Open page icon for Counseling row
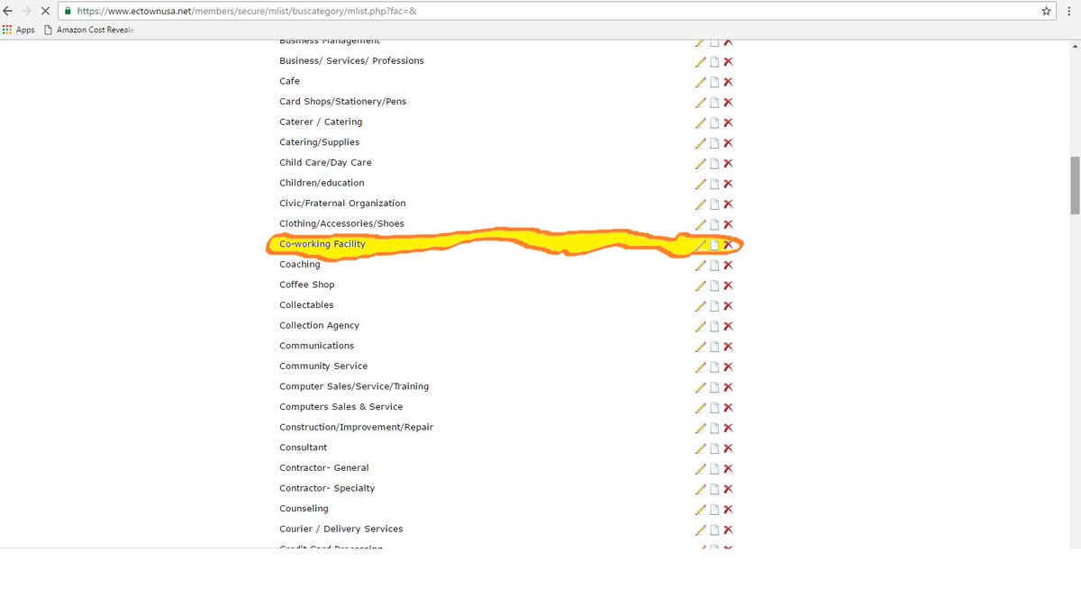1081x597 pixels. tap(714, 510)
